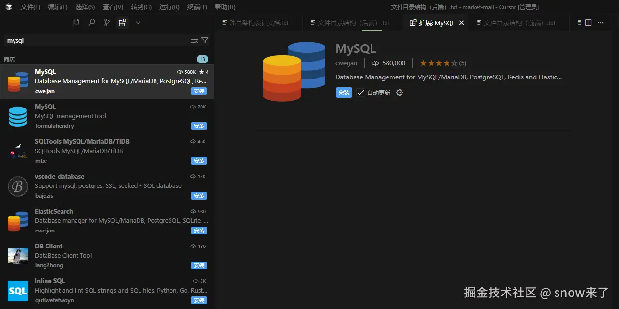Clear extension search results icon
Image resolution: width=619 pixels, height=309 pixels.
coord(194,40)
